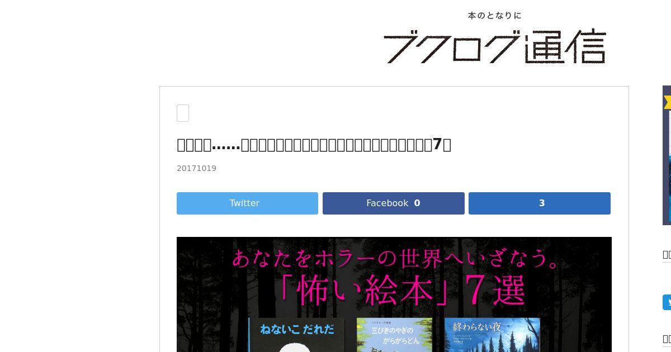Open the sidebar banner image at right edge
Image resolution: width=671 pixels, height=352 pixels.
pyautogui.click(x=667, y=155)
